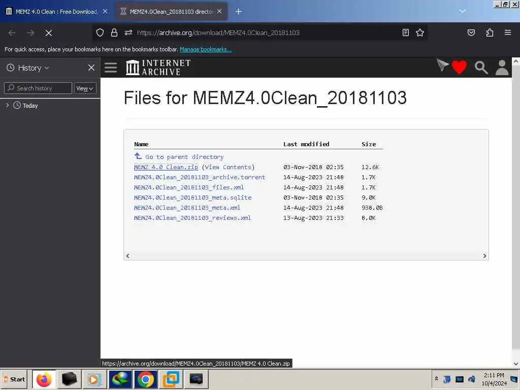Bookmark this page with the star
The width and height of the screenshot is (520, 390).
pos(420,32)
